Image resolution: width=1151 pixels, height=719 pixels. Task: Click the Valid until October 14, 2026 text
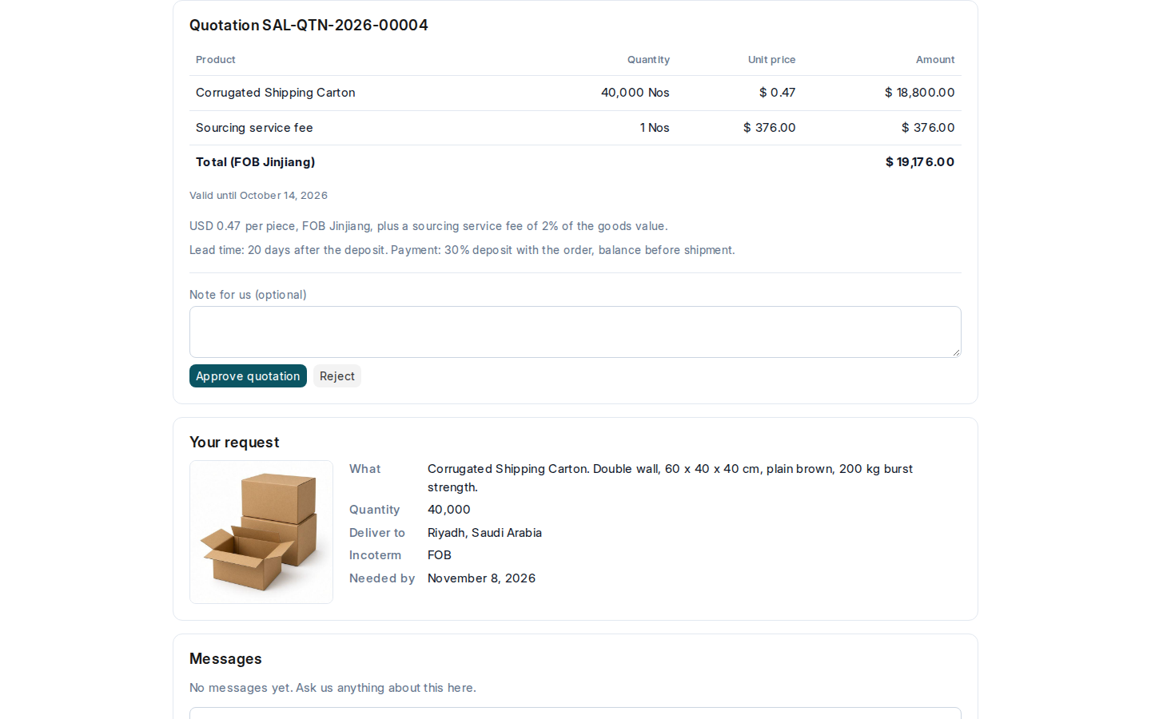(258, 196)
